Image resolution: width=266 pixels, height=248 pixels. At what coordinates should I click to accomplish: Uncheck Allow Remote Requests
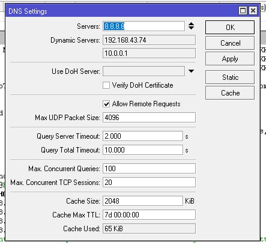click(x=106, y=104)
